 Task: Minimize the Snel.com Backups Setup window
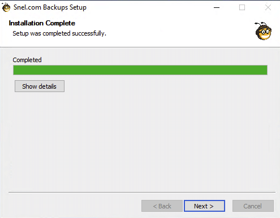tap(217, 7)
